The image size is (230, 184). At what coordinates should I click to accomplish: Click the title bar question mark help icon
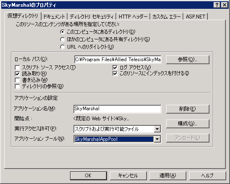tap(217, 5)
